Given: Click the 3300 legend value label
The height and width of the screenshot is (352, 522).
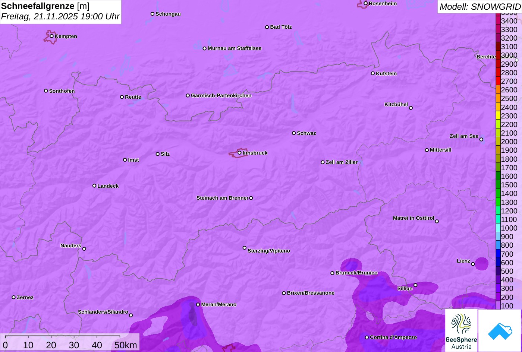Looking at the screenshot, I should coord(509,29).
